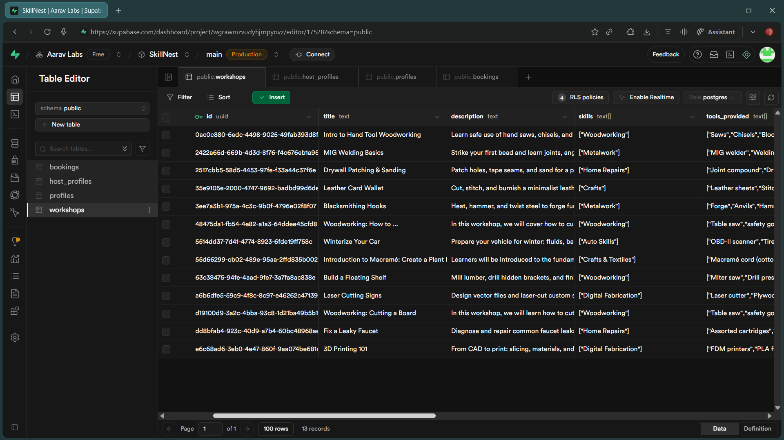
Task: Click the filter tables funnel icon
Action: coord(143,149)
